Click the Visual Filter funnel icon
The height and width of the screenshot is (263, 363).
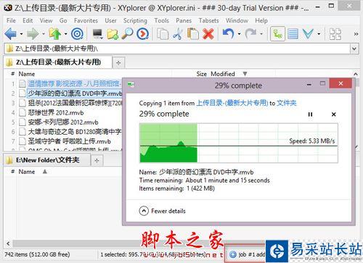tap(308, 34)
